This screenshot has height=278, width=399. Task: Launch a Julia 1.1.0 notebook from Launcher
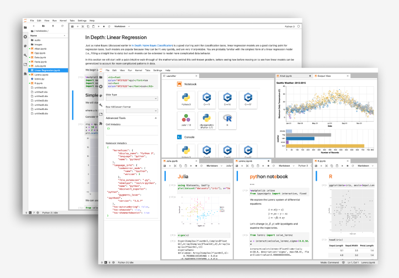click(186, 121)
